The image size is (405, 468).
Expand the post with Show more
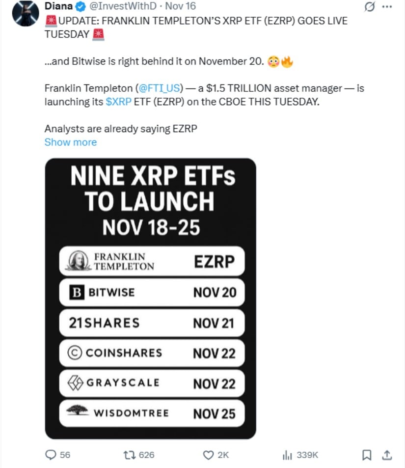[70, 142]
